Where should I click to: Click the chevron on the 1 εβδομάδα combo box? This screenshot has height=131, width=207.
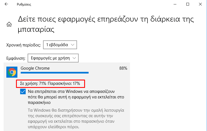point(72,45)
